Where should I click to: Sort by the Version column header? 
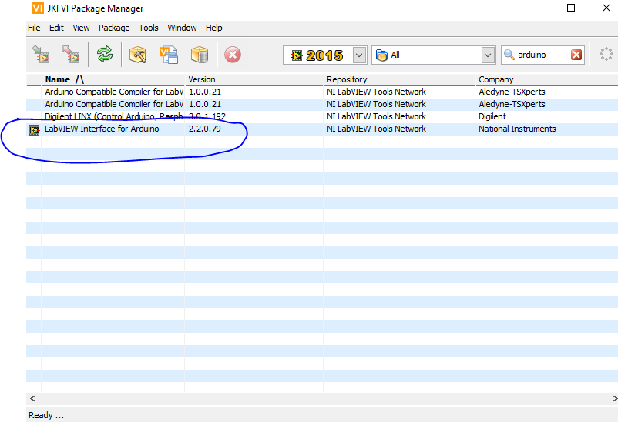254,79
